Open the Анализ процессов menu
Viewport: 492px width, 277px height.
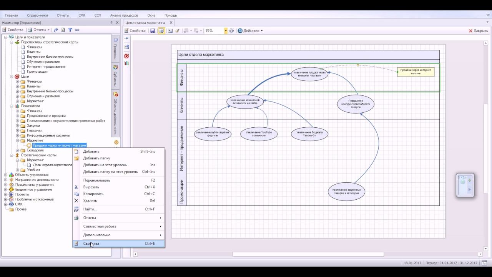(x=124, y=15)
